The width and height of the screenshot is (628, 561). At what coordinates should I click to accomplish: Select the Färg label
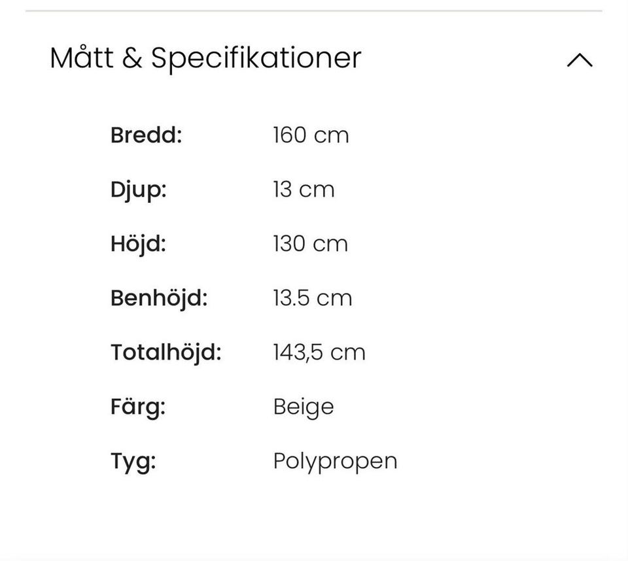(137, 407)
